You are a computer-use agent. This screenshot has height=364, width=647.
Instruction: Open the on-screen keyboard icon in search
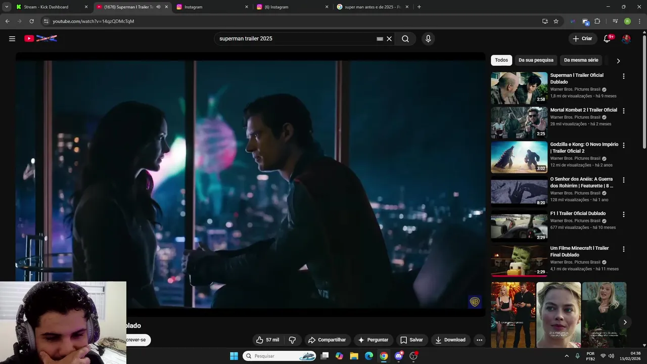(x=380, y=39)
